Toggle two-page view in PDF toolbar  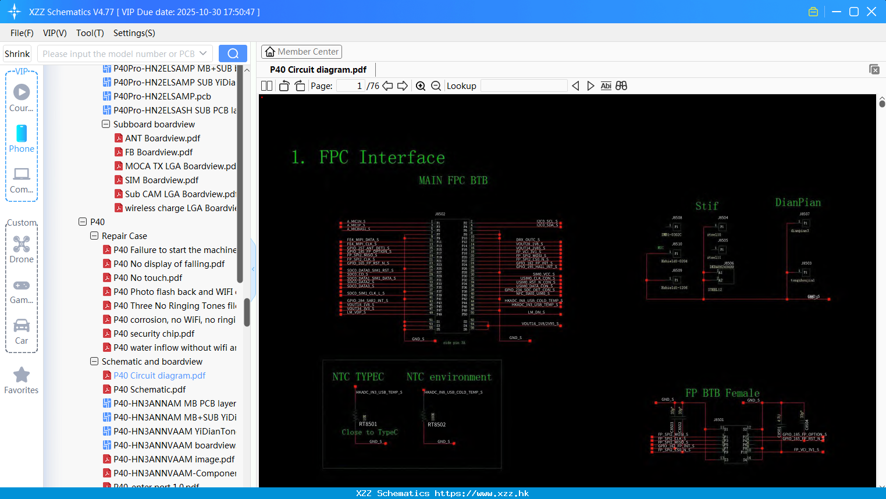pyautogui.click(x=266, y=86)
